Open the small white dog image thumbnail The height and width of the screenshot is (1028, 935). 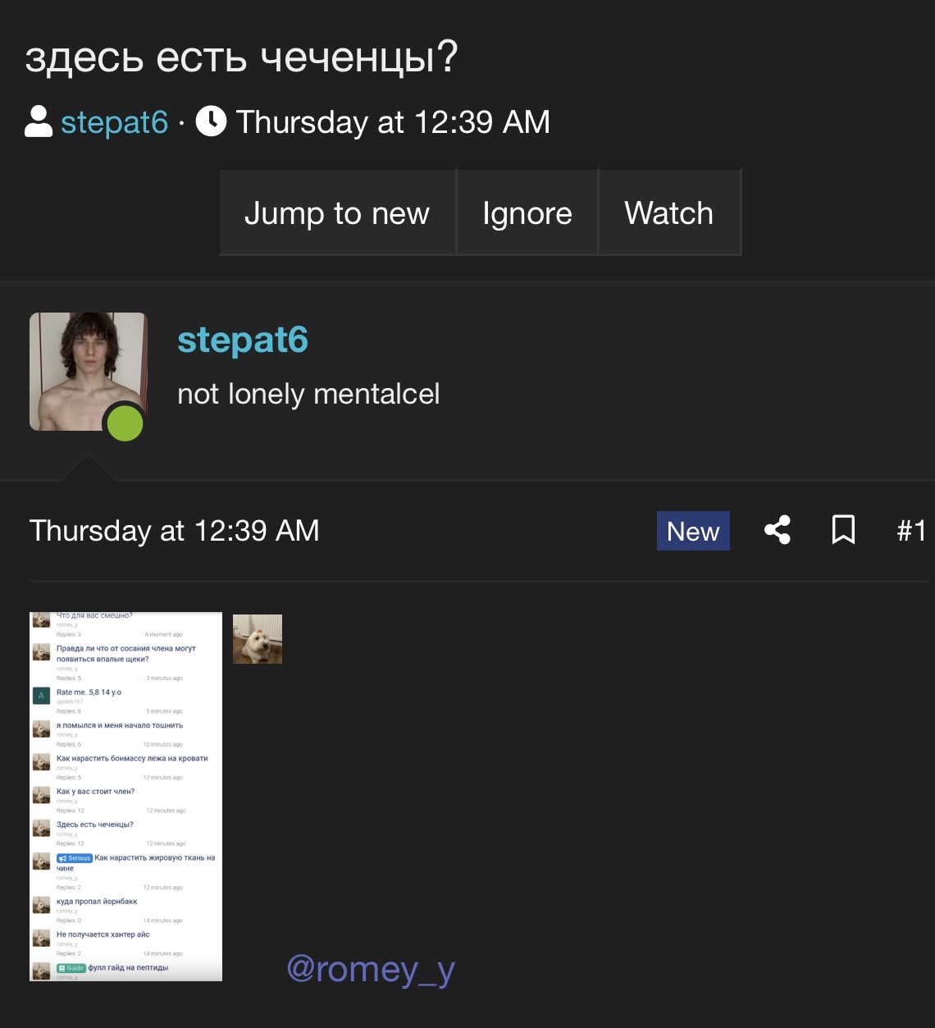(258, 639)
